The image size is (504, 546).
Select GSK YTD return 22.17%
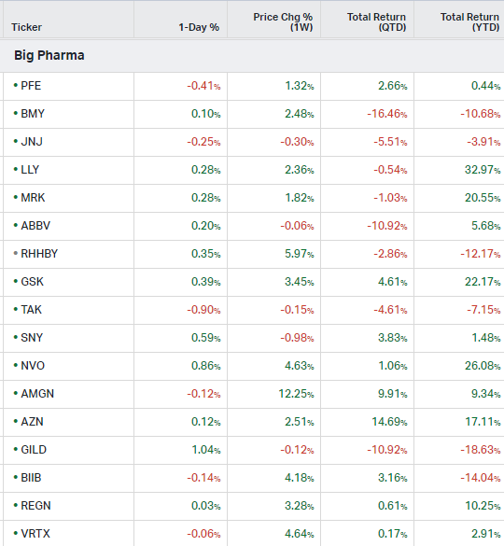(x=483, y=282)
